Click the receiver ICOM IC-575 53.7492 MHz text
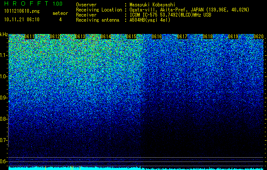This screenshot has width=267, height=170. pos(171,15)
